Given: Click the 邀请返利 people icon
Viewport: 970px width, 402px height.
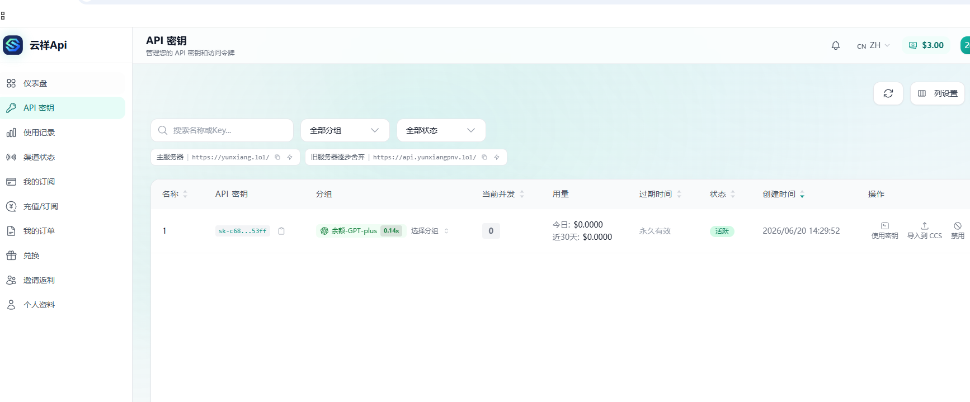Looking at the screenshot, I should 11,280.
